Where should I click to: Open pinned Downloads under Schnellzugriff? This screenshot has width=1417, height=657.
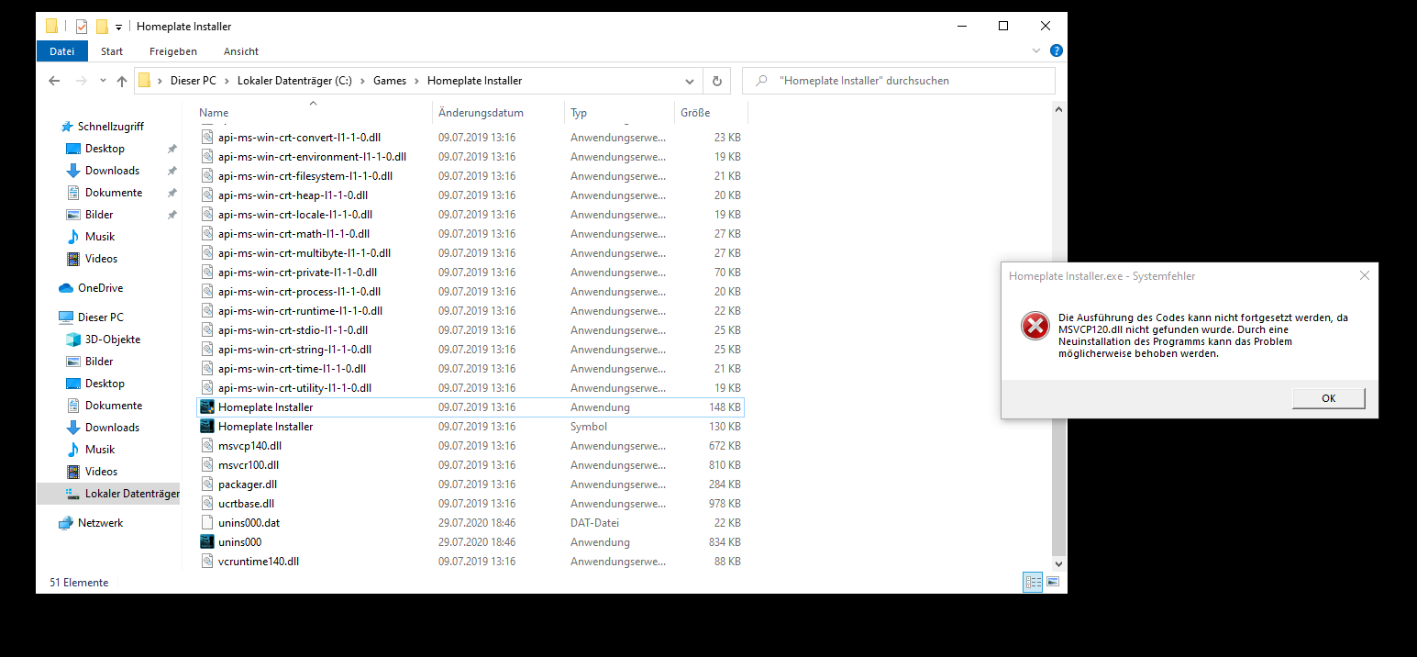coord(112,171)
